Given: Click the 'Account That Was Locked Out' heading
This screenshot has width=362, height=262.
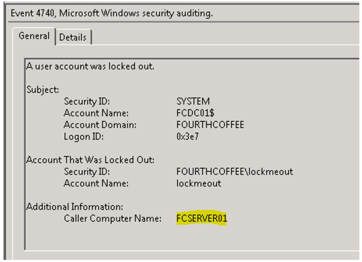Looking at the screenshot, I should pyautogui.click(x=90, y=160).
